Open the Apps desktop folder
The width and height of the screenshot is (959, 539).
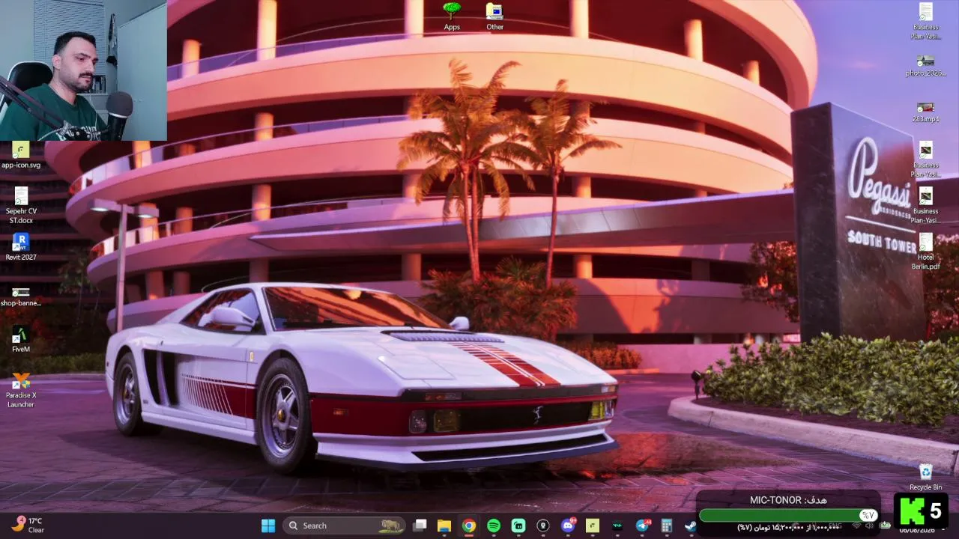[452, 16]
